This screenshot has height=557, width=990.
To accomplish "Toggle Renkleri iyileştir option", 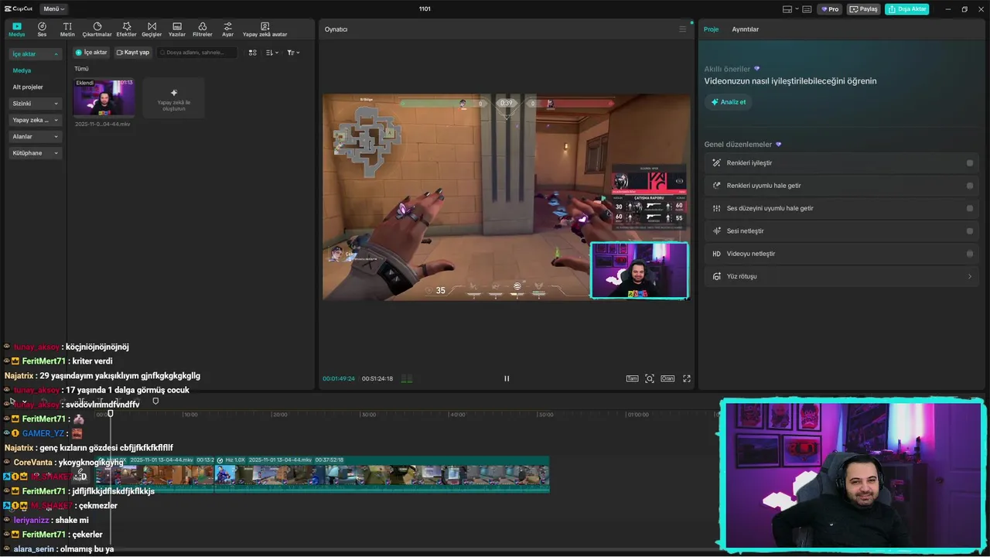I will click(970, 163).
